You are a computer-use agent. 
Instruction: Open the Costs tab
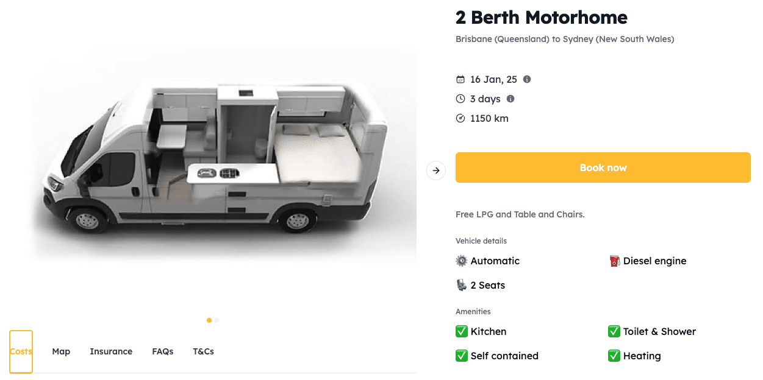(21, 351)
